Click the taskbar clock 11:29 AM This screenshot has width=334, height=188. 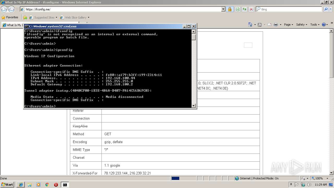pos(321,185)
